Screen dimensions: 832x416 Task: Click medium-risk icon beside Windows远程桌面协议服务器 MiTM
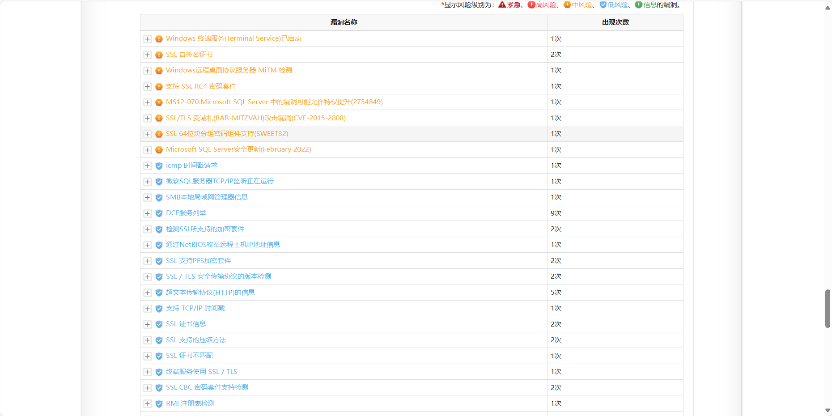[x=159, y=71]
